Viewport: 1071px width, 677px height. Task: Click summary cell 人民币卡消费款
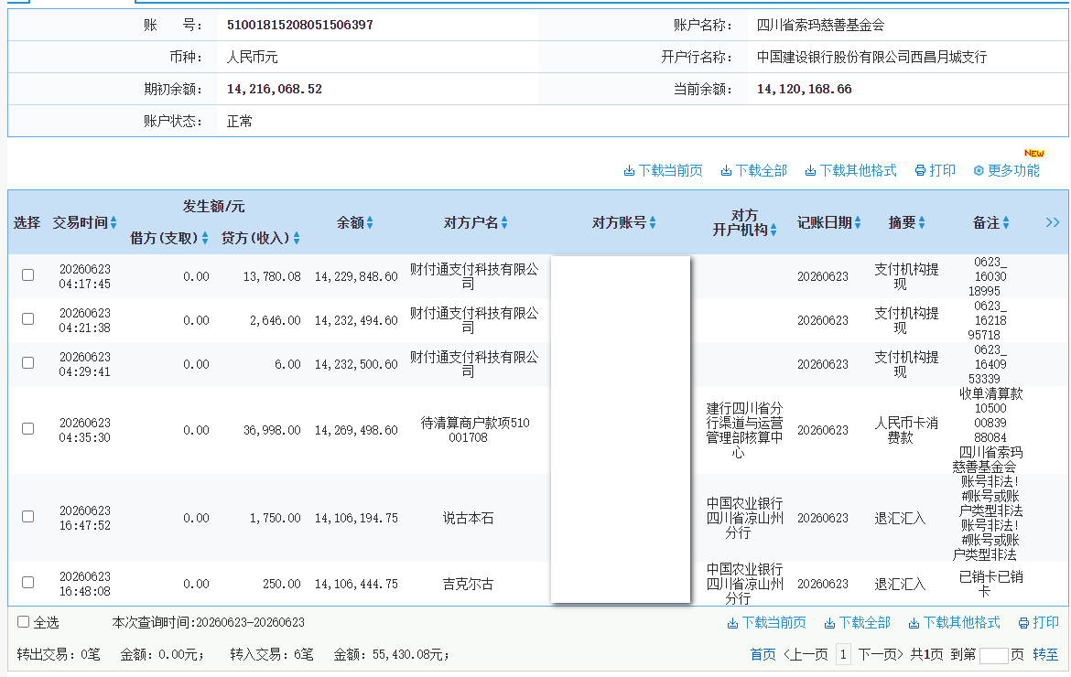pyautogui.click(x=906, y=430)
